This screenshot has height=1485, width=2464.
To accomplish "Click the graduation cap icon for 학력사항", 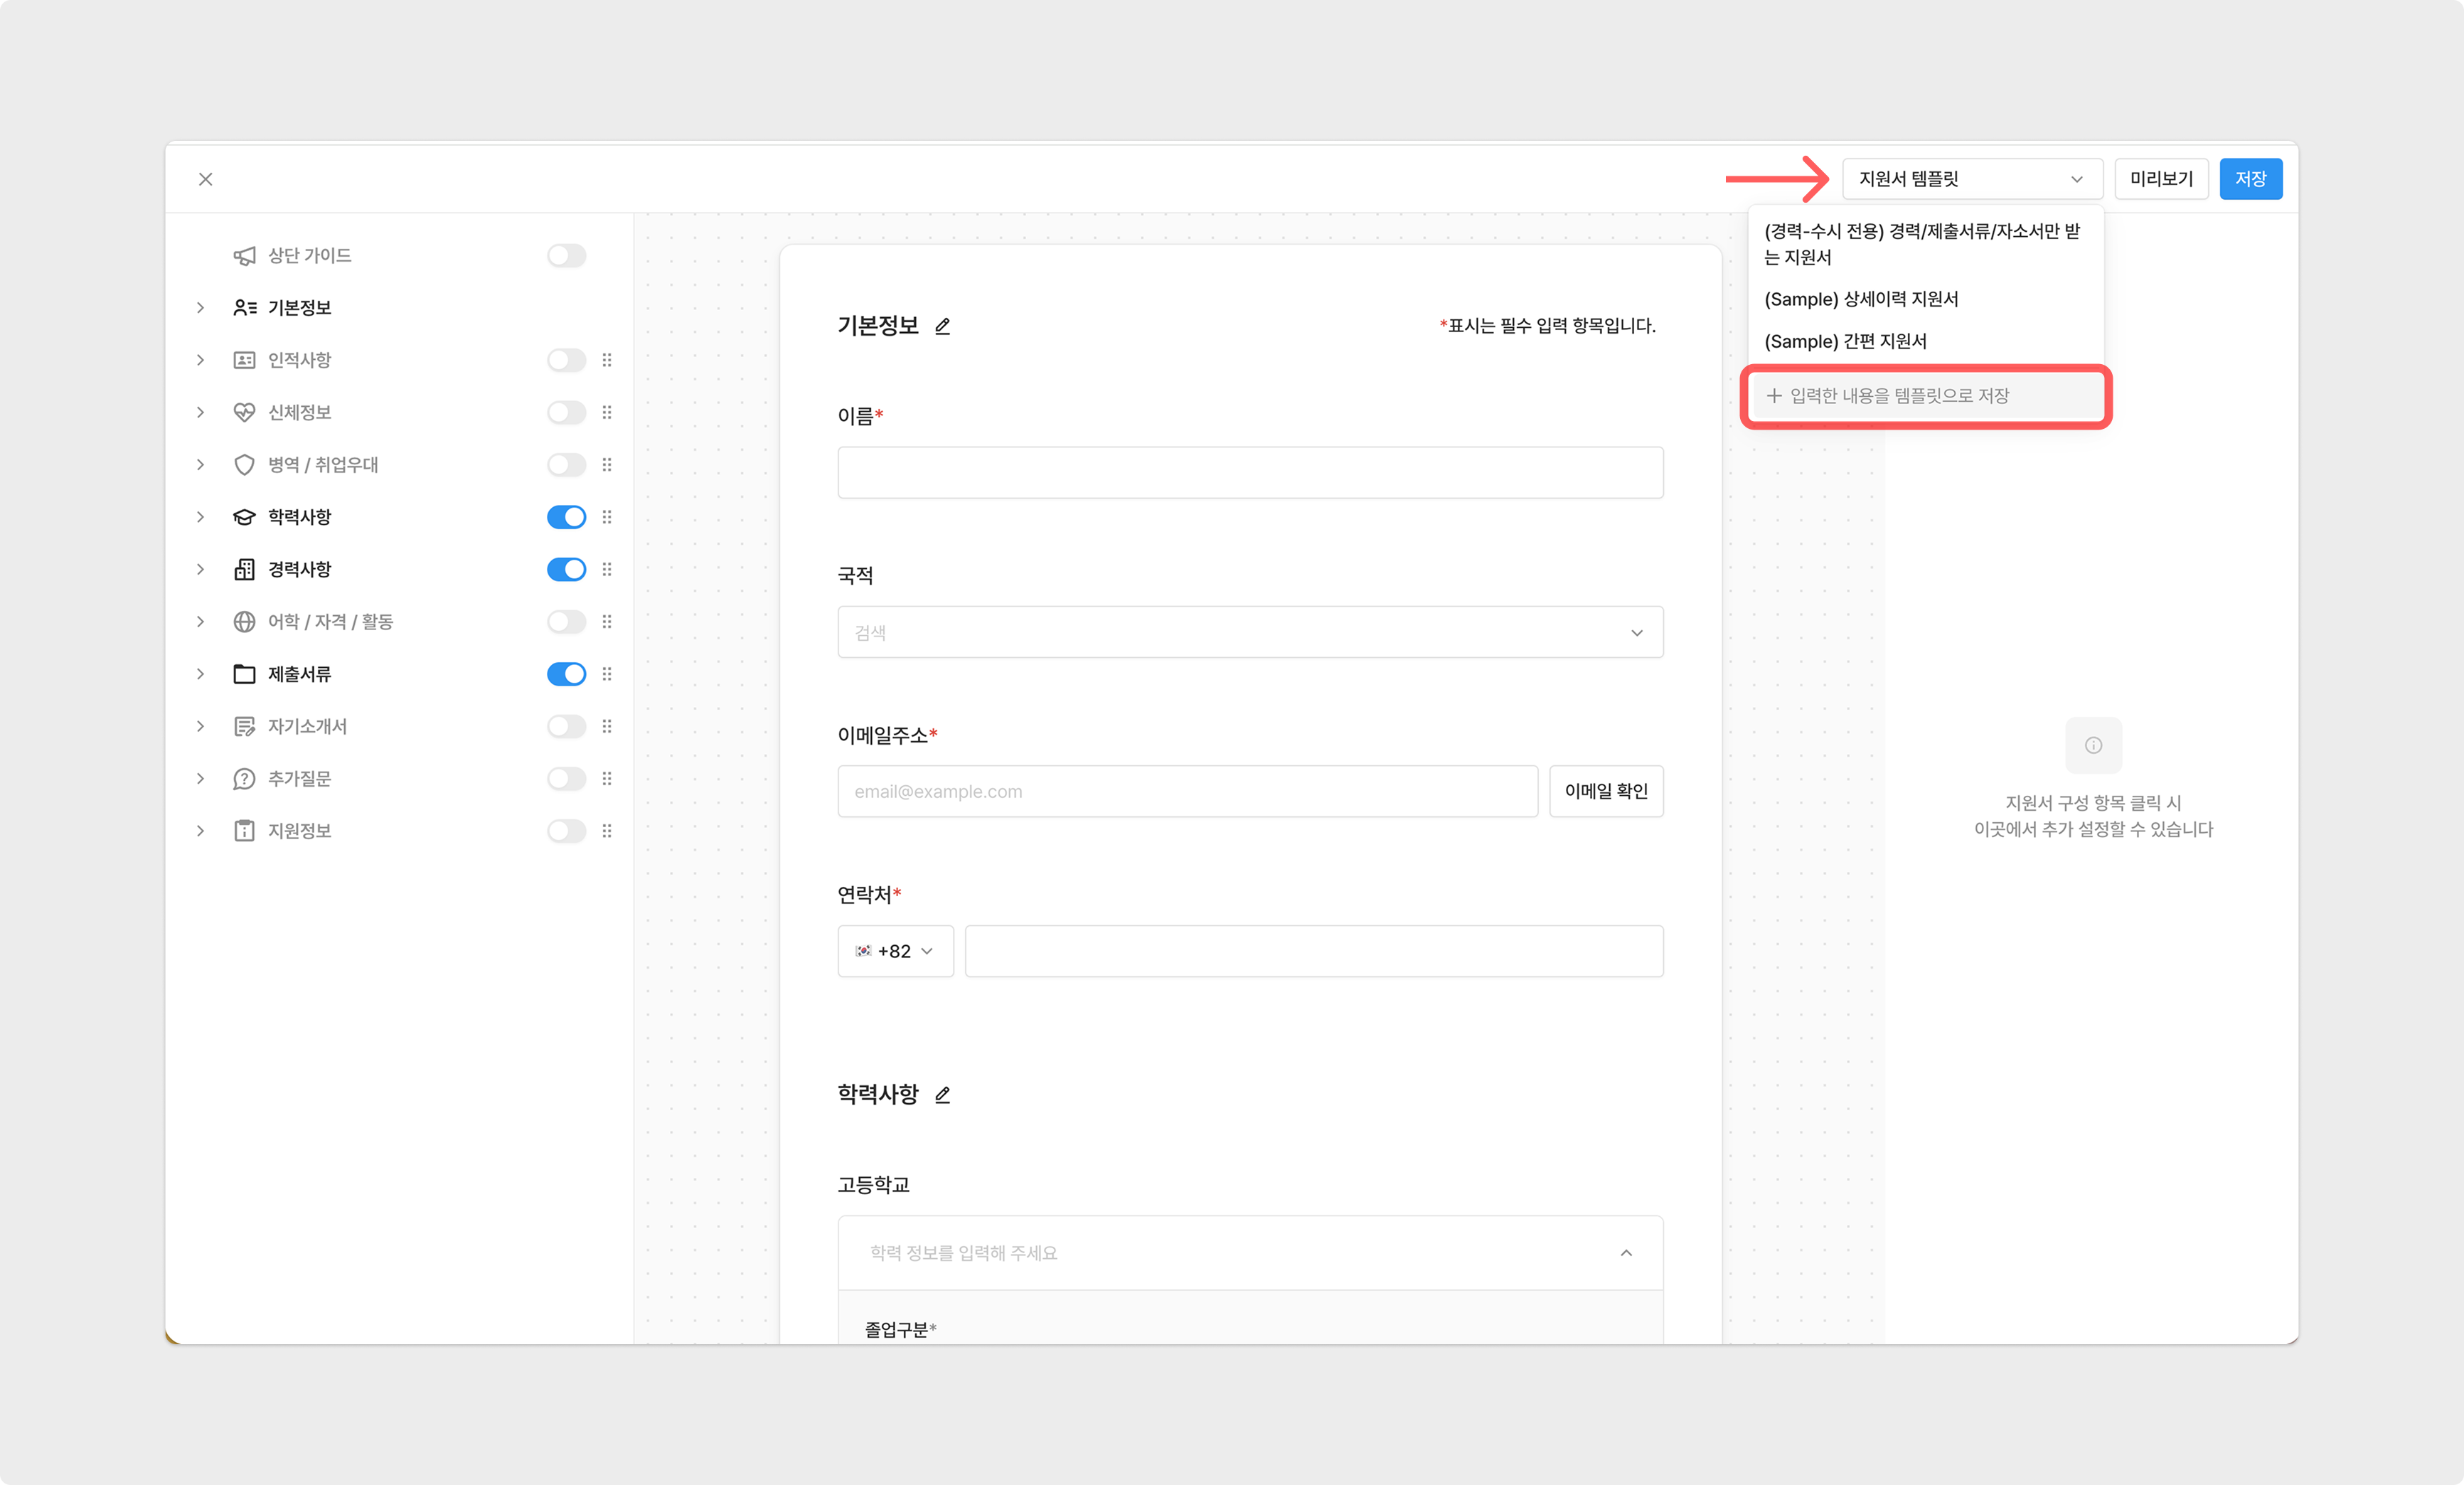I will (x=244, y=517).
